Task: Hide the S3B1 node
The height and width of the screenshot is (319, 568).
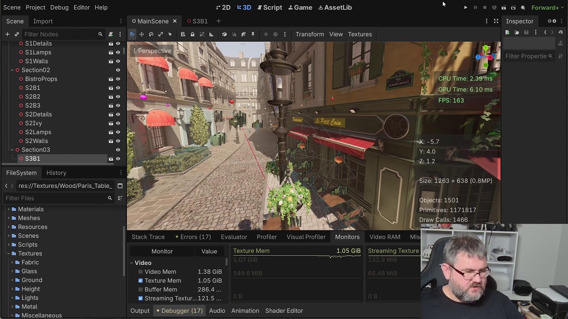Action: tap(118, 159)
